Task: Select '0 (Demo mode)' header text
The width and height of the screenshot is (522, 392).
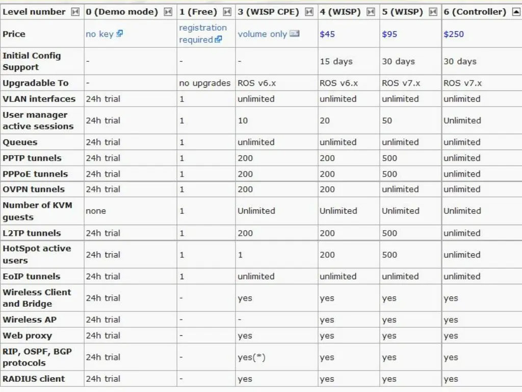Action: 122,12
